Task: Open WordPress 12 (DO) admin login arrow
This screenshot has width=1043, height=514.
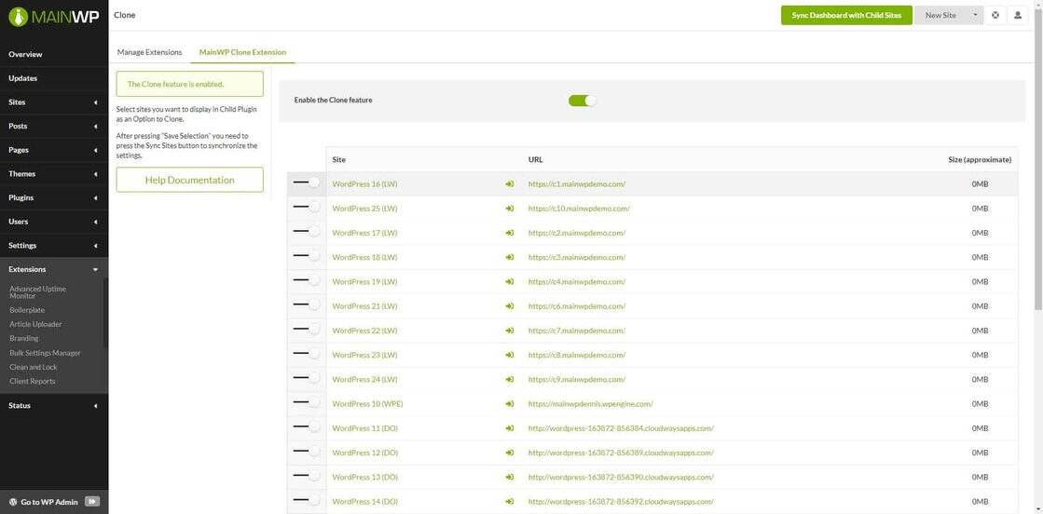Action: click(510, 453)
